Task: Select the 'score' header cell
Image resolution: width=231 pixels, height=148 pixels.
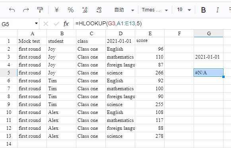Action: point(150,41)
